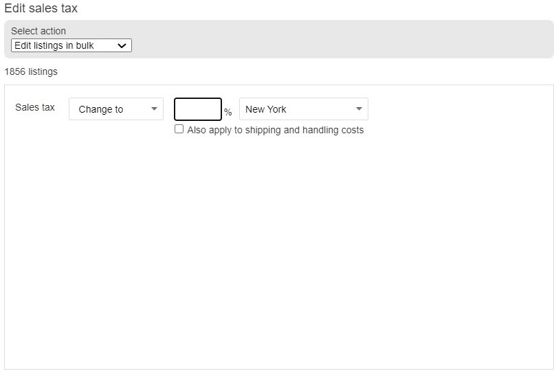Enable 'Also apply to shipping and handling costs'
The width and height of the screenshot is (554, 371).
(179, 129)
